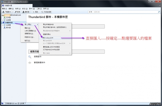
Task: Open the 導入/導出 submenu in context menu
Action: coord(30,24)
